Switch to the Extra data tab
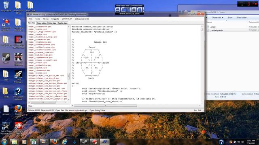The image size is (259, 145). click(52, 23)
